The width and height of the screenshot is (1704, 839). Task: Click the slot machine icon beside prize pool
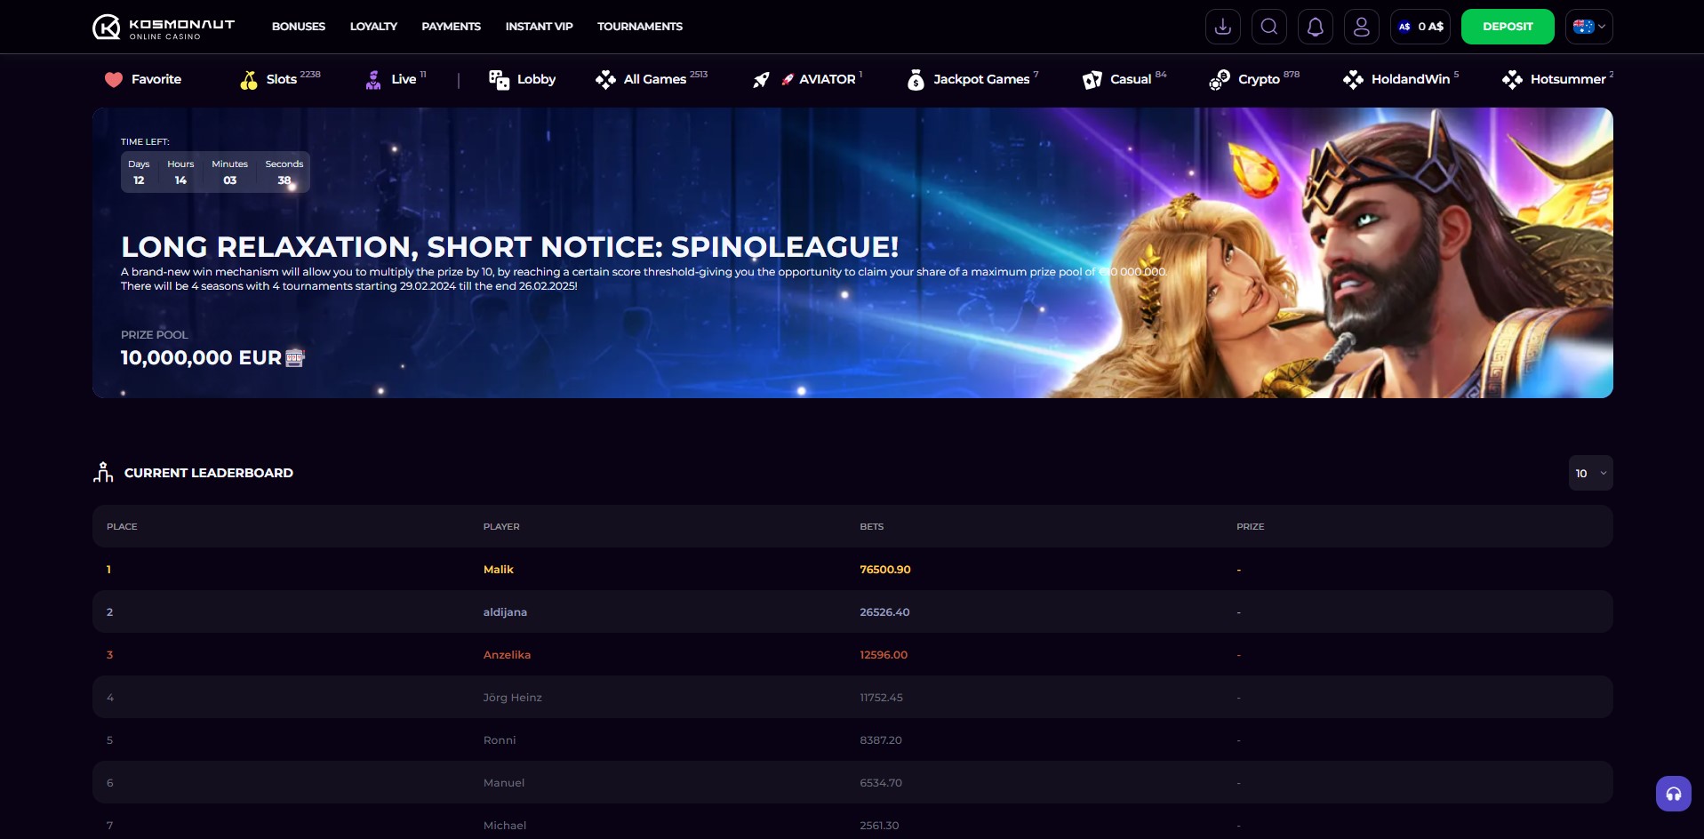[x=295, y=358]
